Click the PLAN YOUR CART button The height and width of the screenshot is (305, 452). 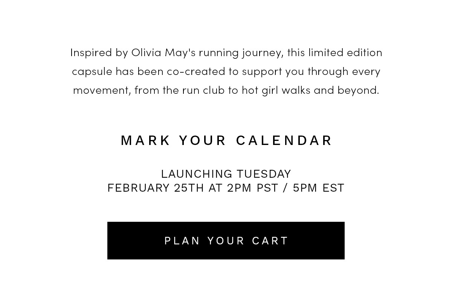[226, 241]
